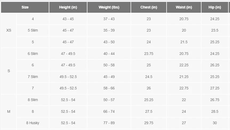Click the Size column header

click(x=25, y=7)
